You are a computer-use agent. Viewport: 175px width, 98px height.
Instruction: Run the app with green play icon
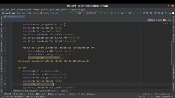click(x=102, y=13)
